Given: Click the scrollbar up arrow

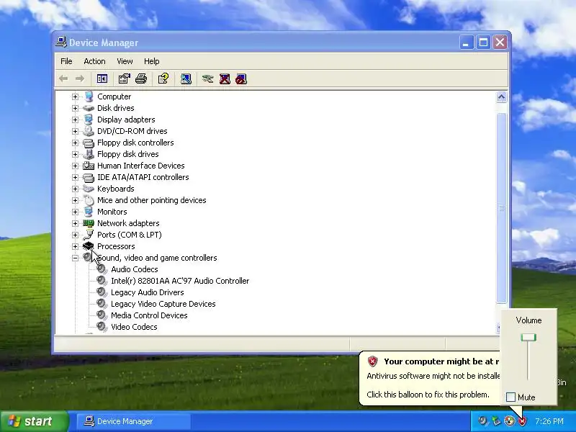Looking at the screenshot, I should point(501,97).
